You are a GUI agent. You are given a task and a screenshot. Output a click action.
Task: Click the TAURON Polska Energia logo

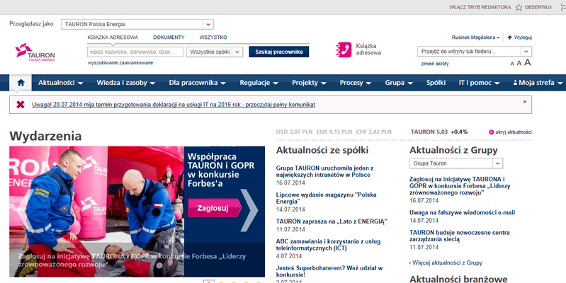(35, 52)
